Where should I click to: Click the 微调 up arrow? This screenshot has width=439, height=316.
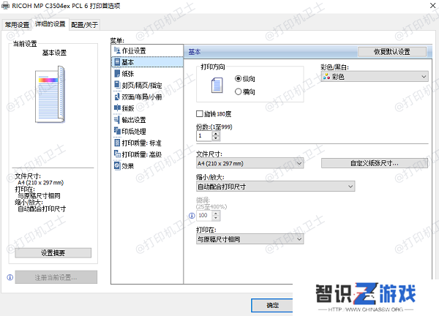[216, 214]
